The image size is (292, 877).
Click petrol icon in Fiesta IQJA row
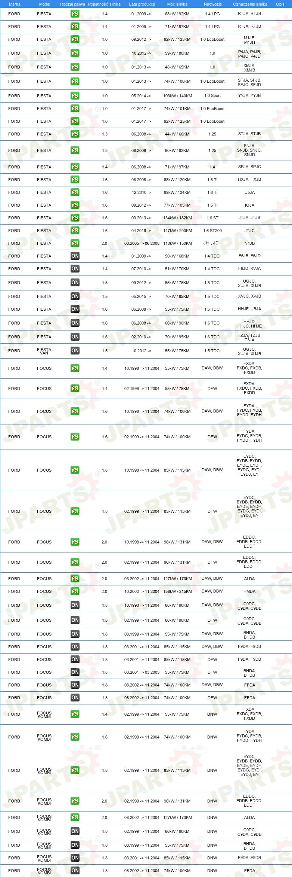(x=75, y=205)
